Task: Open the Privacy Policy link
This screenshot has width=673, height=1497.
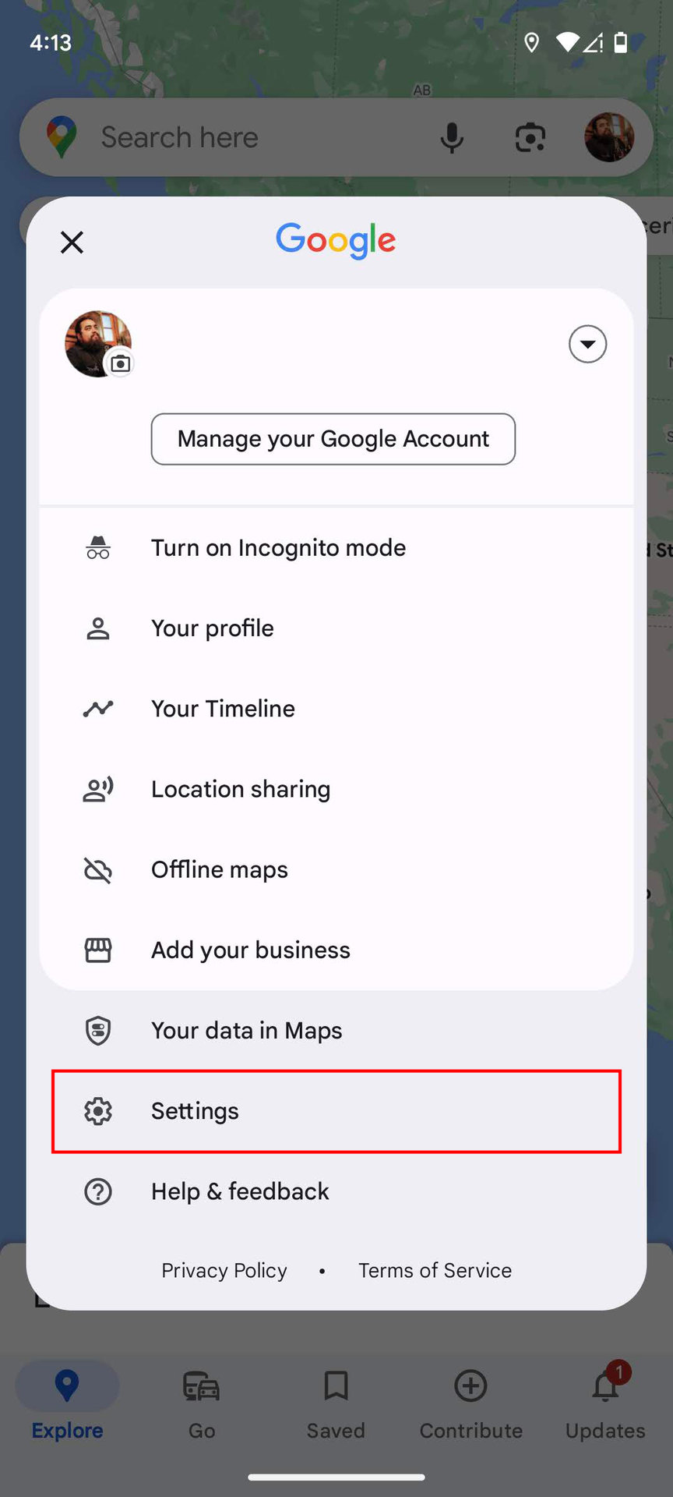Action: pyautogui.click(x=224, y=1270)
